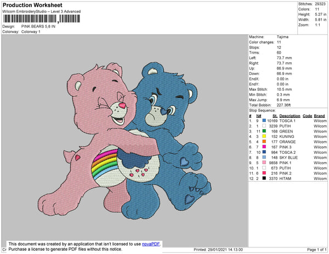
Task: Click 'Wilcom EmbroideryStudio – Level 3 Advanced' text
Action: coord(42,11)
